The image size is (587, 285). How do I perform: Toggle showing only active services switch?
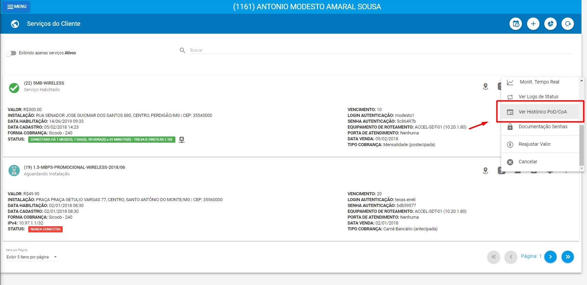click(11, 53)
